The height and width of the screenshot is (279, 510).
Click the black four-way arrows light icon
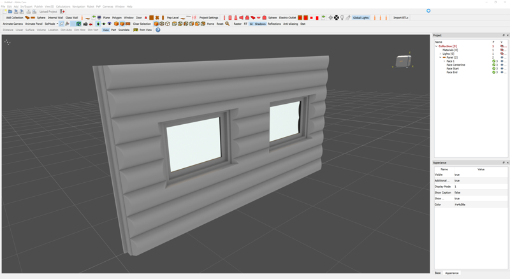(x=337, y=18)
